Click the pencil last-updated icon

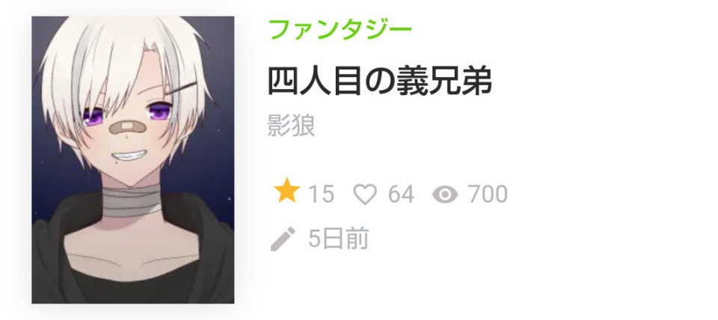click(283, 239)
